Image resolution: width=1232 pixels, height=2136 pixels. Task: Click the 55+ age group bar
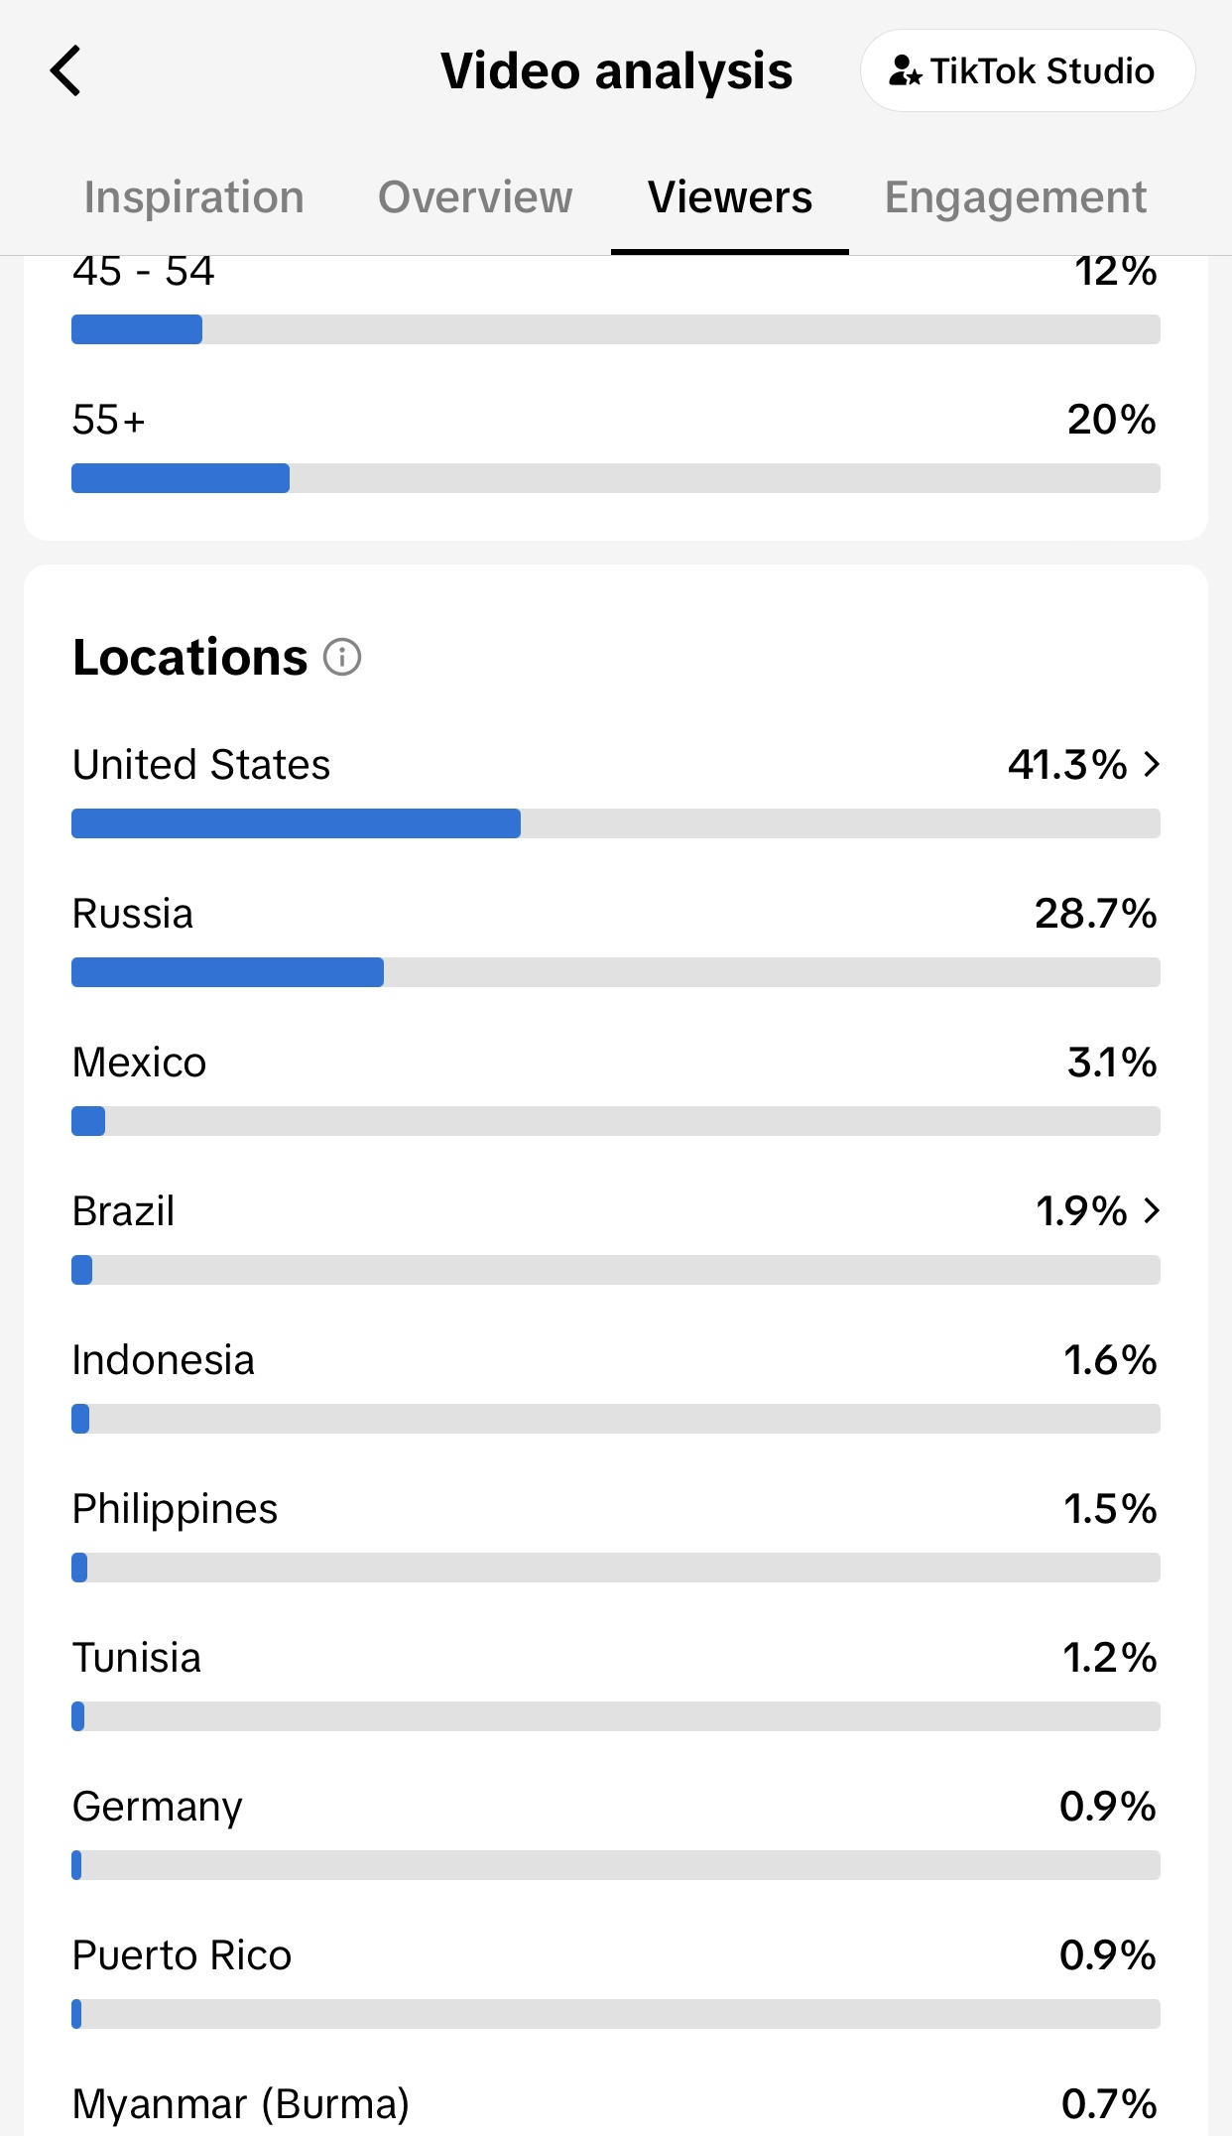coord(616,478)
